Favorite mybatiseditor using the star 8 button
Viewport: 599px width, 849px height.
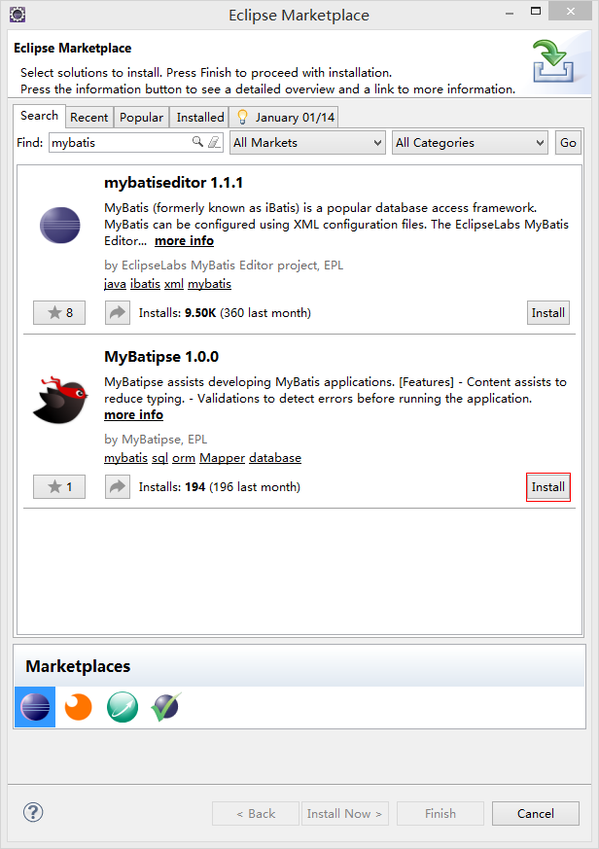point(59,312)
